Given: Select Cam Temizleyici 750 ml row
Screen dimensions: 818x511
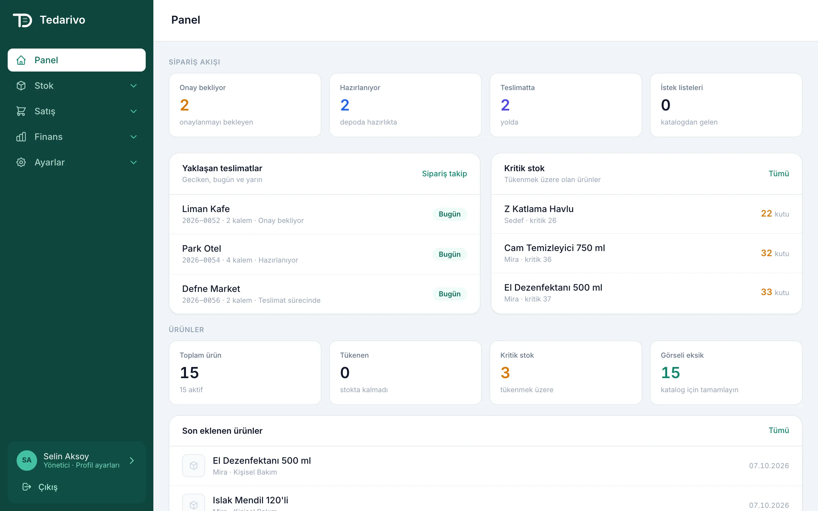Looking at the screenshot, I should pyautogui.click(x=647, y=254).
